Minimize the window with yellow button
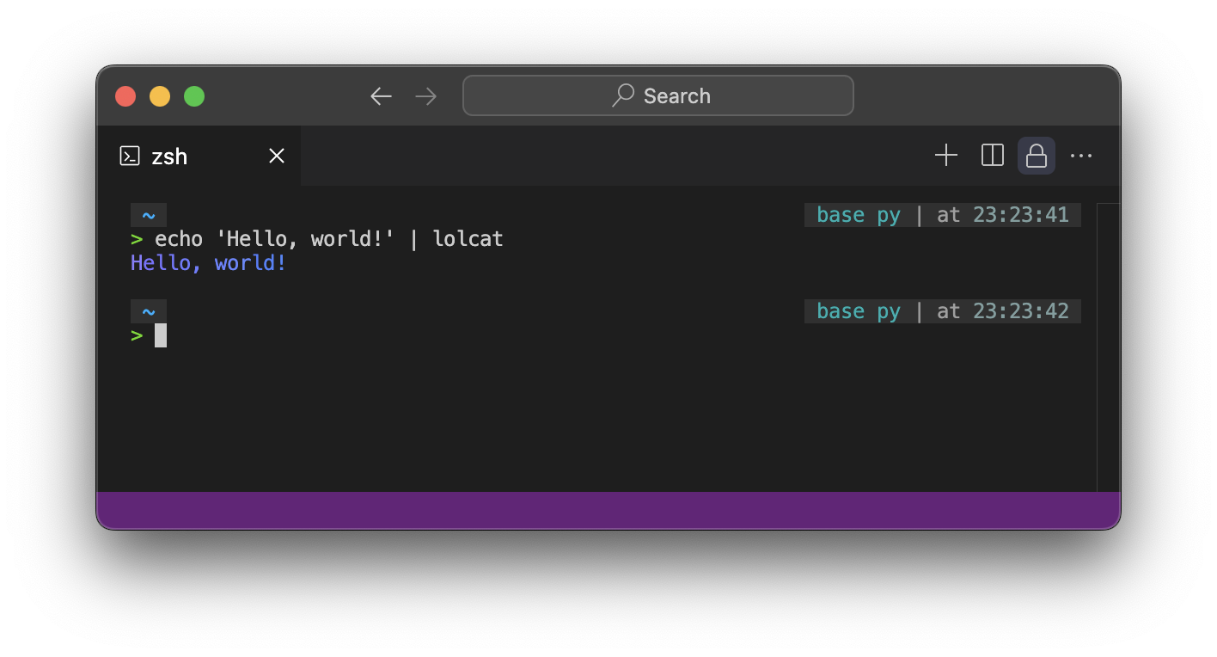 pos(160,96)
